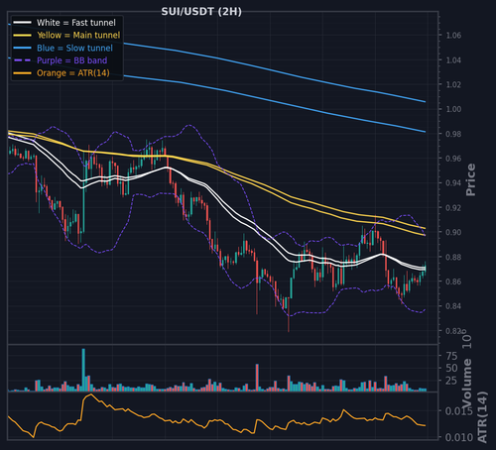Click the 0.86 price axis label
The width and height of the screenshot is (496, 450).
tap(453, 281)
